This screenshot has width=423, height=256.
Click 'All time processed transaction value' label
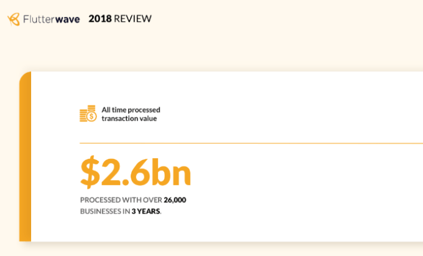pos(131,114)
